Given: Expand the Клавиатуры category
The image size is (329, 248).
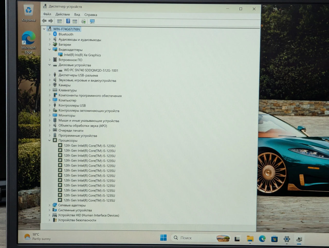Looking at the screenshot, I should coord(50,90).
